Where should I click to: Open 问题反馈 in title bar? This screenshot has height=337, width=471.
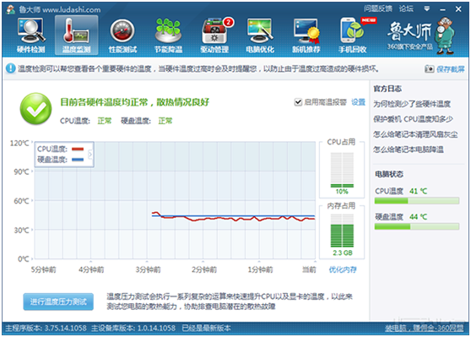378,8
